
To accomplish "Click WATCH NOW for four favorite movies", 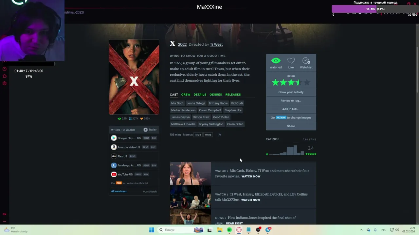I will [251, 176].
